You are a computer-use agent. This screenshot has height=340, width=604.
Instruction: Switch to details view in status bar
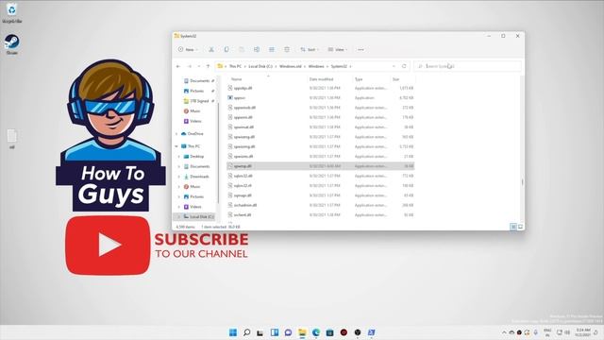(x=513, y=227)
